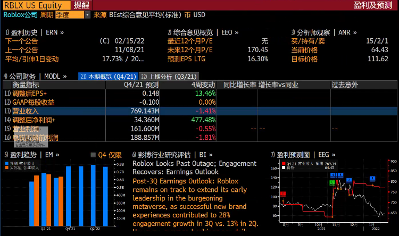The width and height of the screenshot is (399, 236).
Task: Open the 综合意见概览 EEO section link
Action: pos(203,32)
